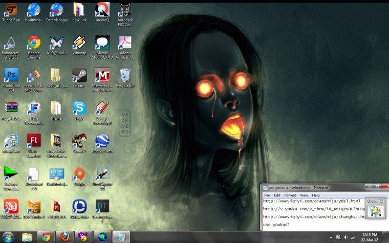Click the v.youku.com URL line in Notepad

point(314,209)
